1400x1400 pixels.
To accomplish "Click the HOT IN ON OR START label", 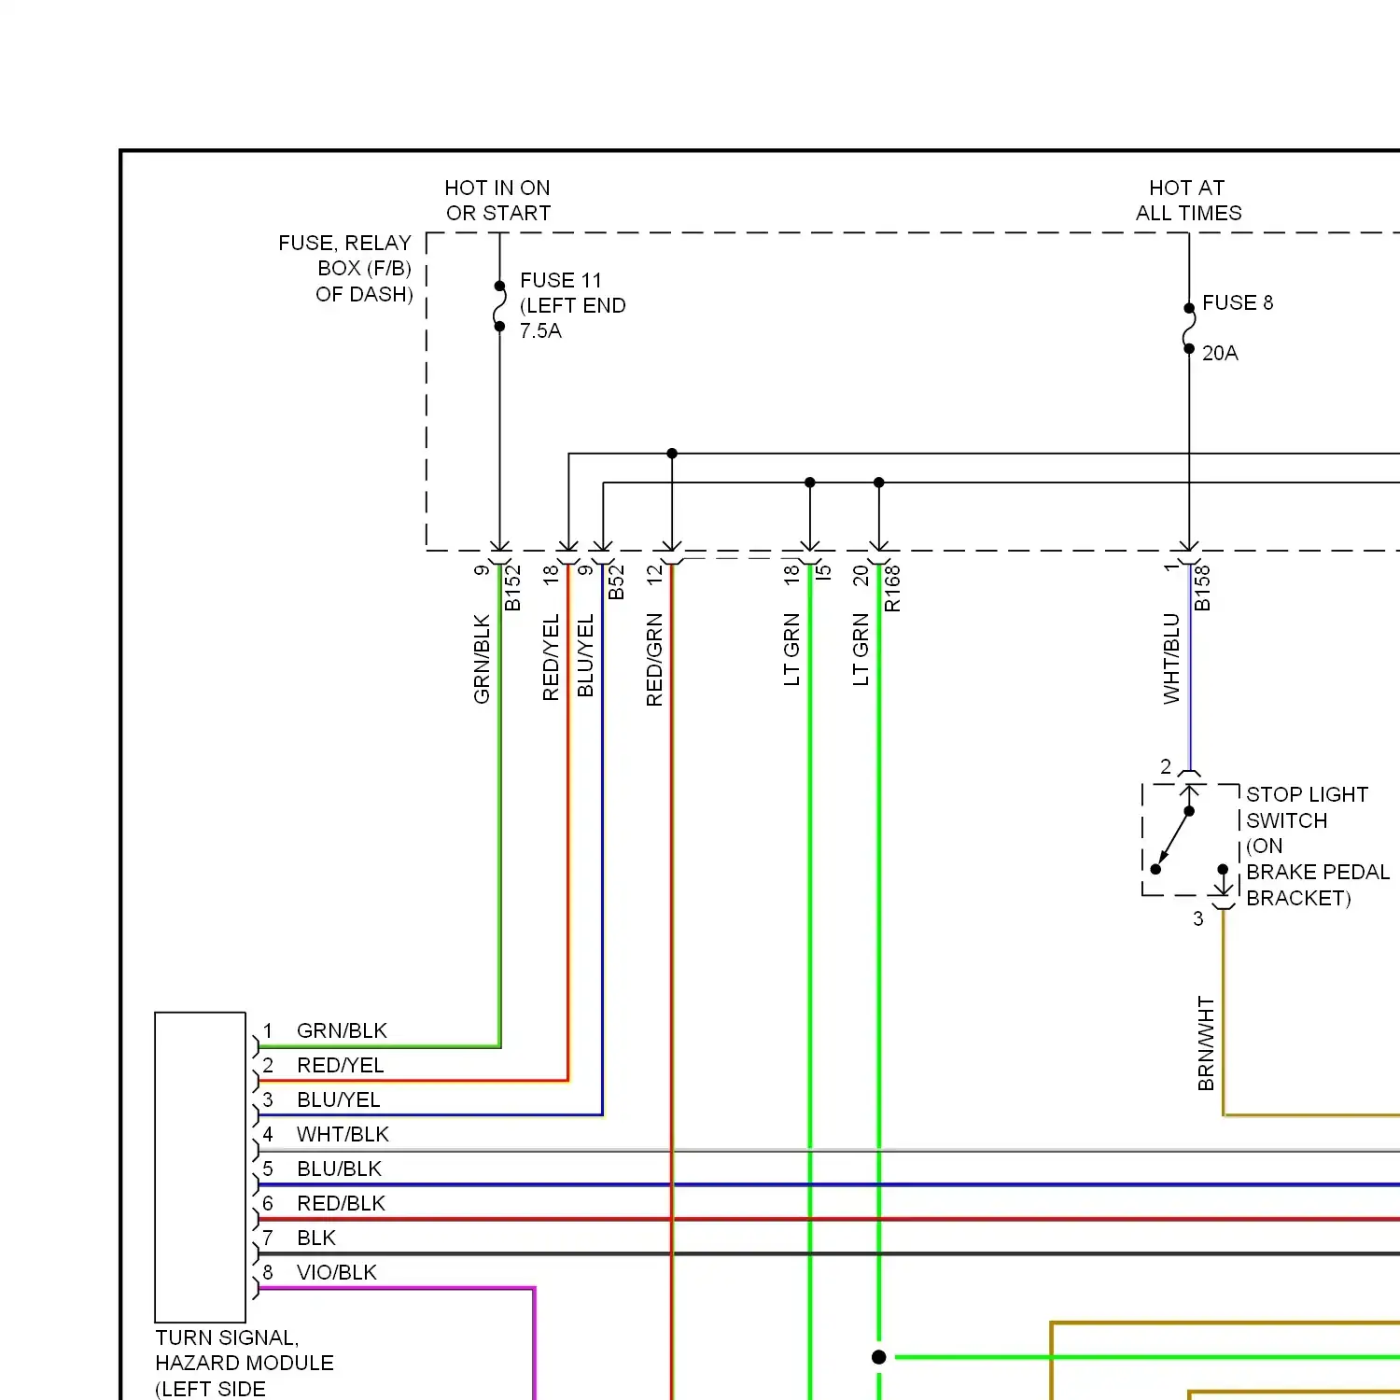I will 497,201.
